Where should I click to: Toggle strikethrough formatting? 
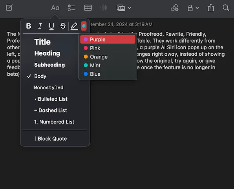pyautogui.click(x=63, y=26)
